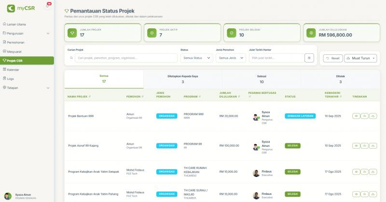Open the notification bell with red badge
Viewport: 386px width, 202px height.
click(47, 6)
